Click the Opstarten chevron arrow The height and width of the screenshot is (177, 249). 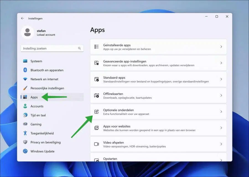pyautogui.click(x=221, y=160)
